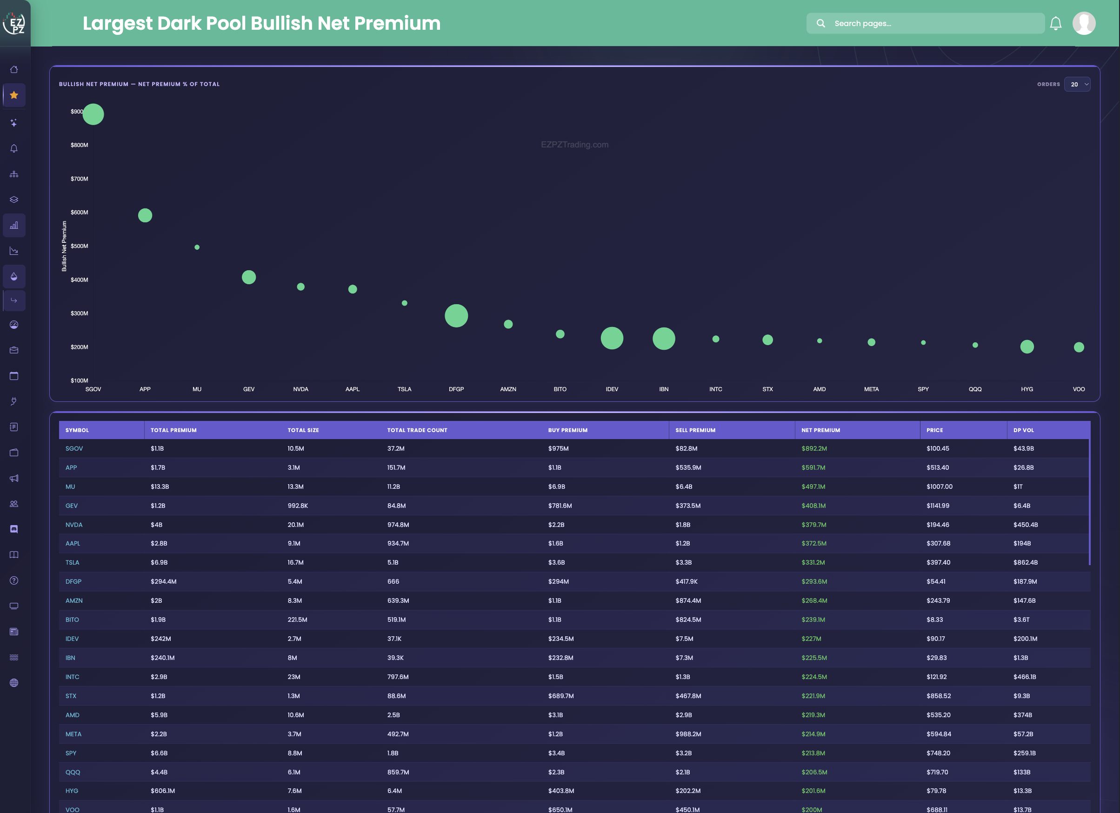This screenshot has height=813, width=1120.
Task: Select the right-turn arrow sub-item icon
Action: click(x=14, y=300)
